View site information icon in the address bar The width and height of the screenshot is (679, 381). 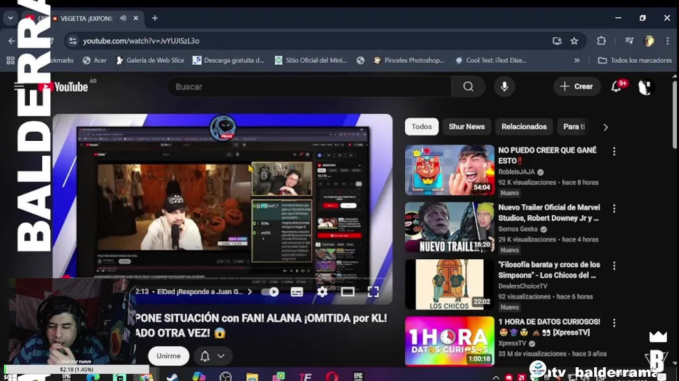[72, 41]
